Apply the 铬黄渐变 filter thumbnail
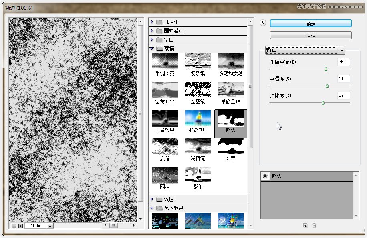367x238 pixels. tap(165, 90)
